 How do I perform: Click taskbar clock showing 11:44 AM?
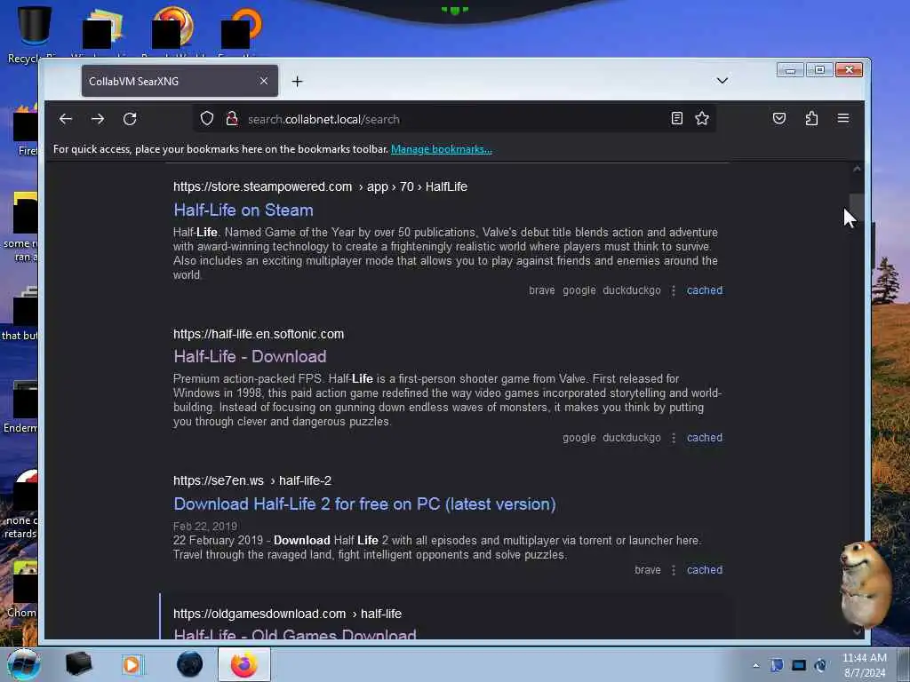[865, 665]
